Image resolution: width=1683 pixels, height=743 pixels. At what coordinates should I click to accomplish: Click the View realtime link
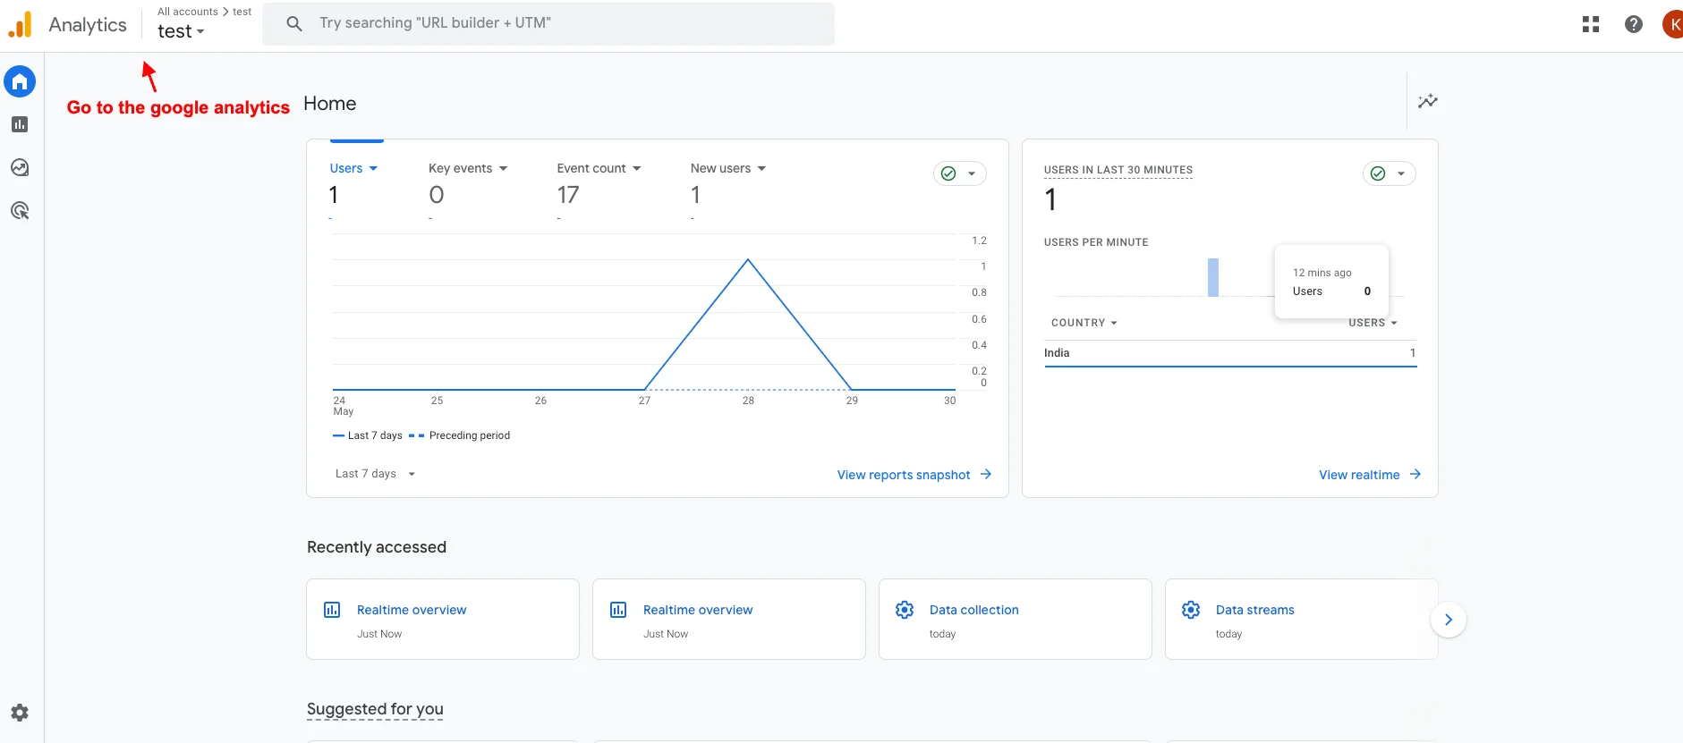pyautogui.click(x=1369, y=475)
